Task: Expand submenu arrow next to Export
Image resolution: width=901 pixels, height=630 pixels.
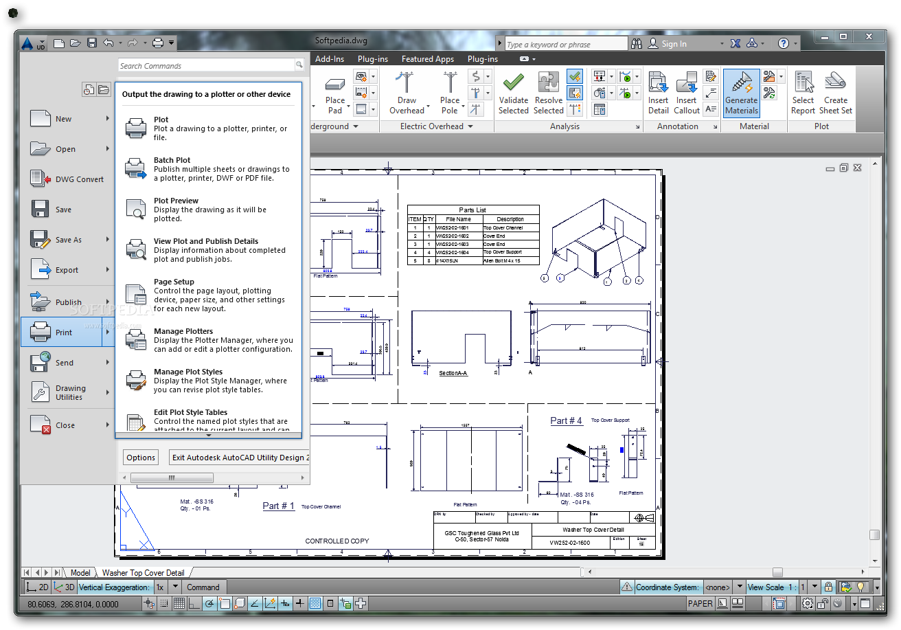Action: click(108, 269)
